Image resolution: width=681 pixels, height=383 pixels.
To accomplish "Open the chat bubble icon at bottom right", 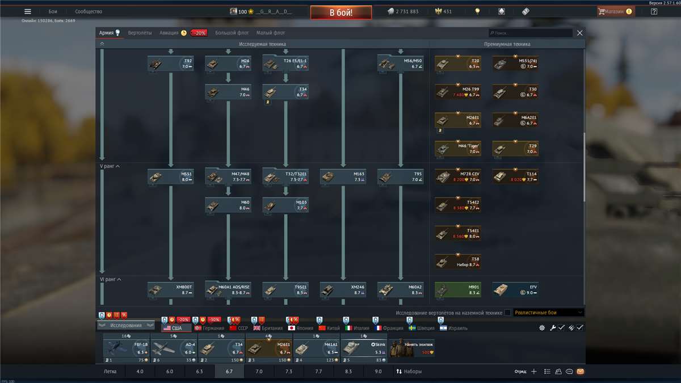I will click(x=569, y=372).
